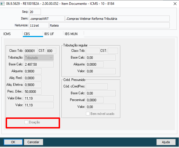The height and width of the screenshot is (148, 179).
Task: Click the Perc. Difer. field 50,0000
Action: point(33,91)
